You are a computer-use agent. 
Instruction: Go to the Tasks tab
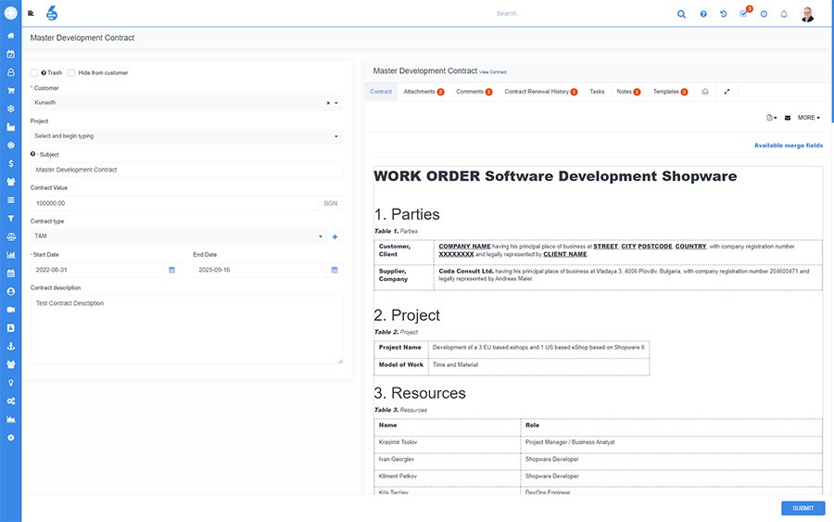(x=597, y=92)
